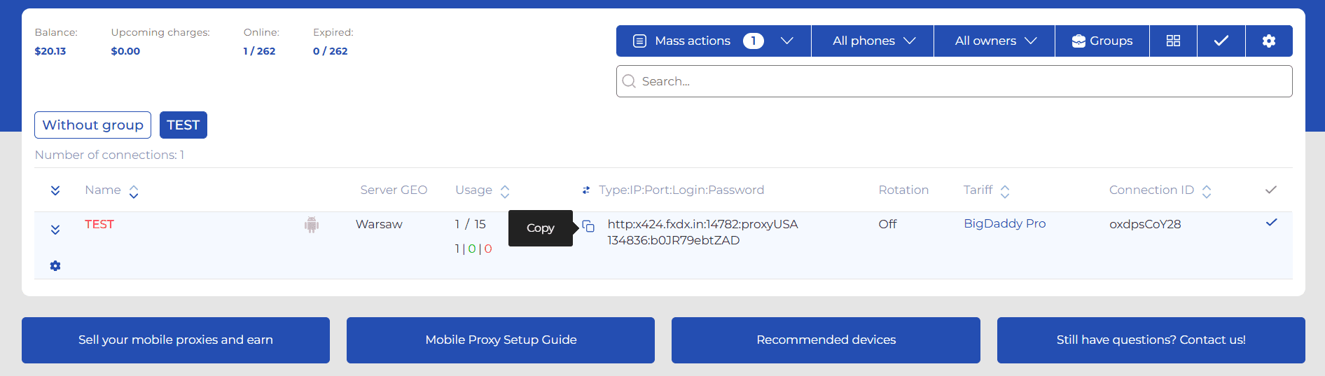The height and width of the screenshot is (376, 1325).
Task: Expand the TEST row details chevron
Action: pos(55,230)
